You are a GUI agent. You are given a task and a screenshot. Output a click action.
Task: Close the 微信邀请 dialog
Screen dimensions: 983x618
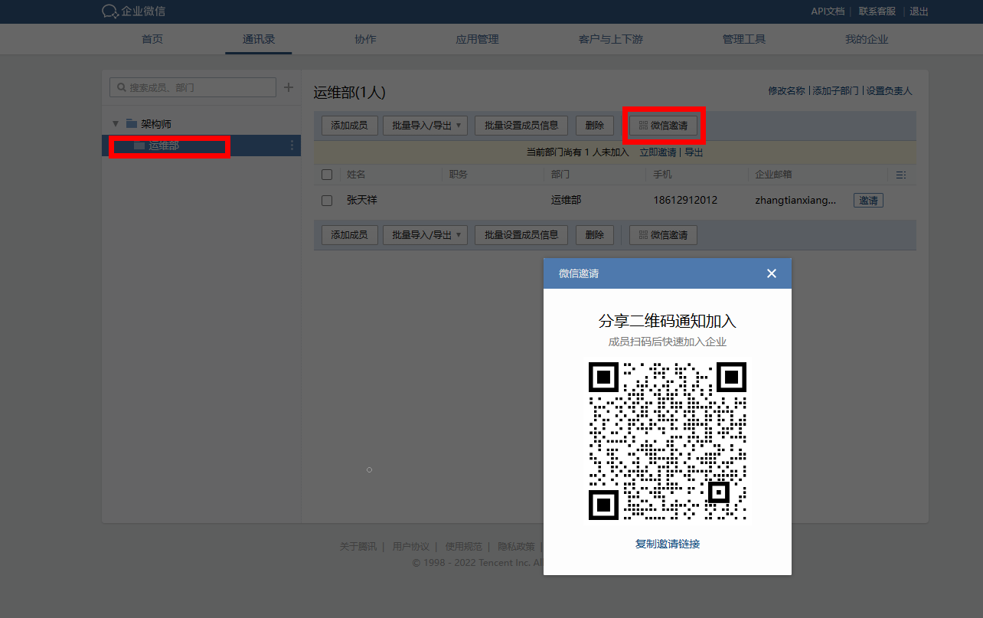pos(772,273)
